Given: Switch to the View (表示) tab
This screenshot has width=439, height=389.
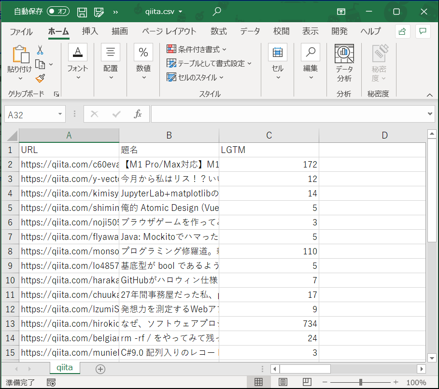Looking at the screenshot, I should (310, 31).
